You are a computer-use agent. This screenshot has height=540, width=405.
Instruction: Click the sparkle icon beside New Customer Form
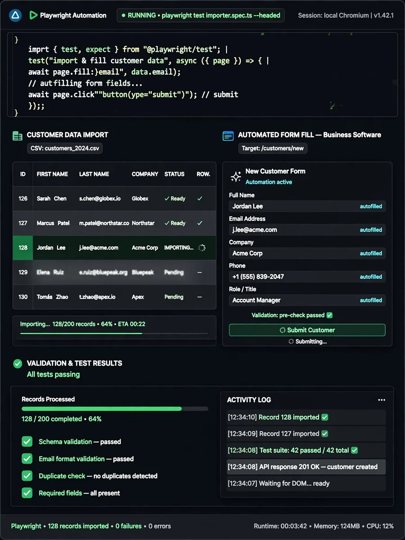[x=236, y=176]
